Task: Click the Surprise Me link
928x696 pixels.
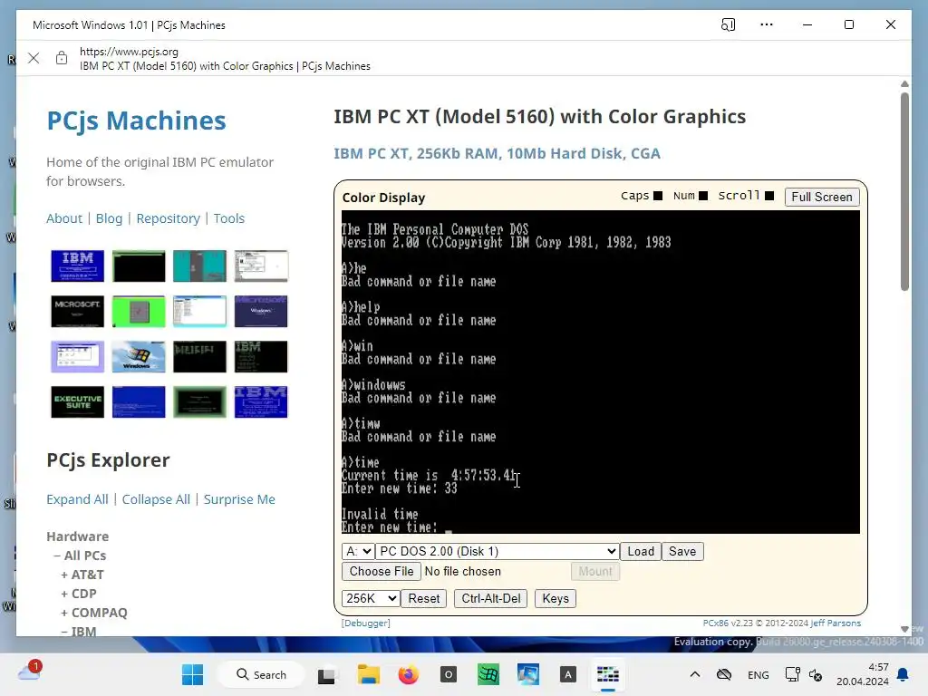Action: (x=239, y=499)
